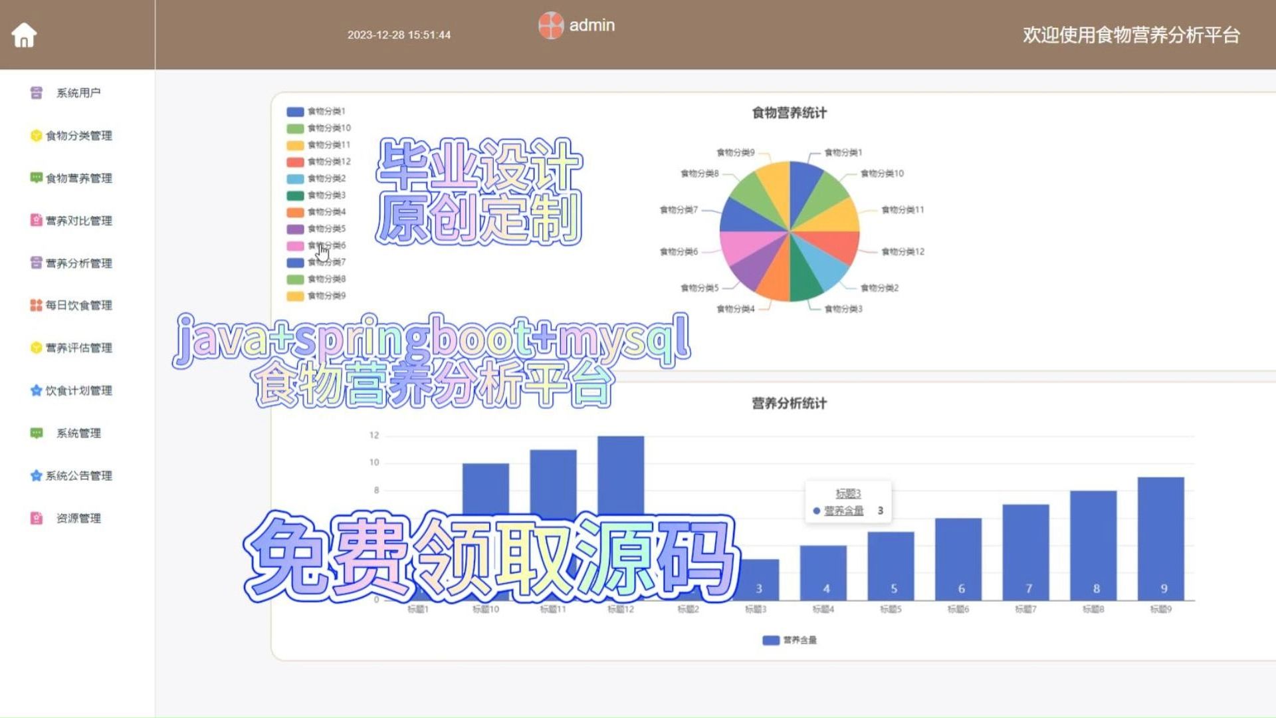Click the 饮食计划管理 star icon

tap(37, 390)
